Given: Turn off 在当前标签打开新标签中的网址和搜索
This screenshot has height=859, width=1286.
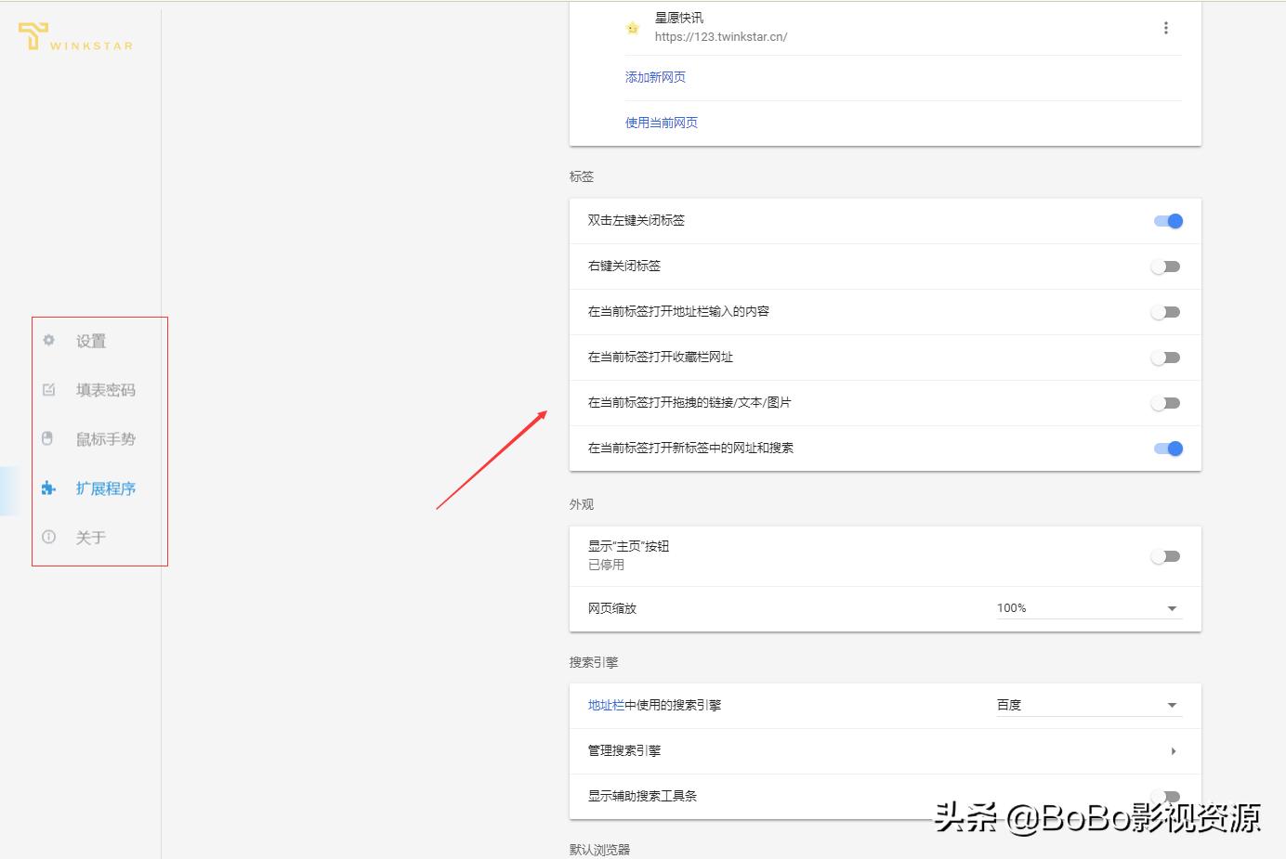Looking at the screenshot, I should [x=1168, y=449].
